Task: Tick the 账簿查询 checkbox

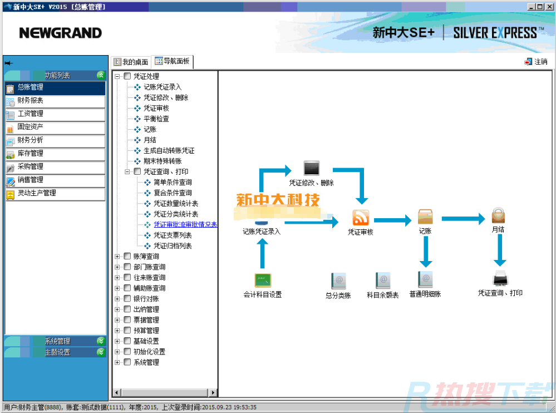Action: click(x=127, y=256)
